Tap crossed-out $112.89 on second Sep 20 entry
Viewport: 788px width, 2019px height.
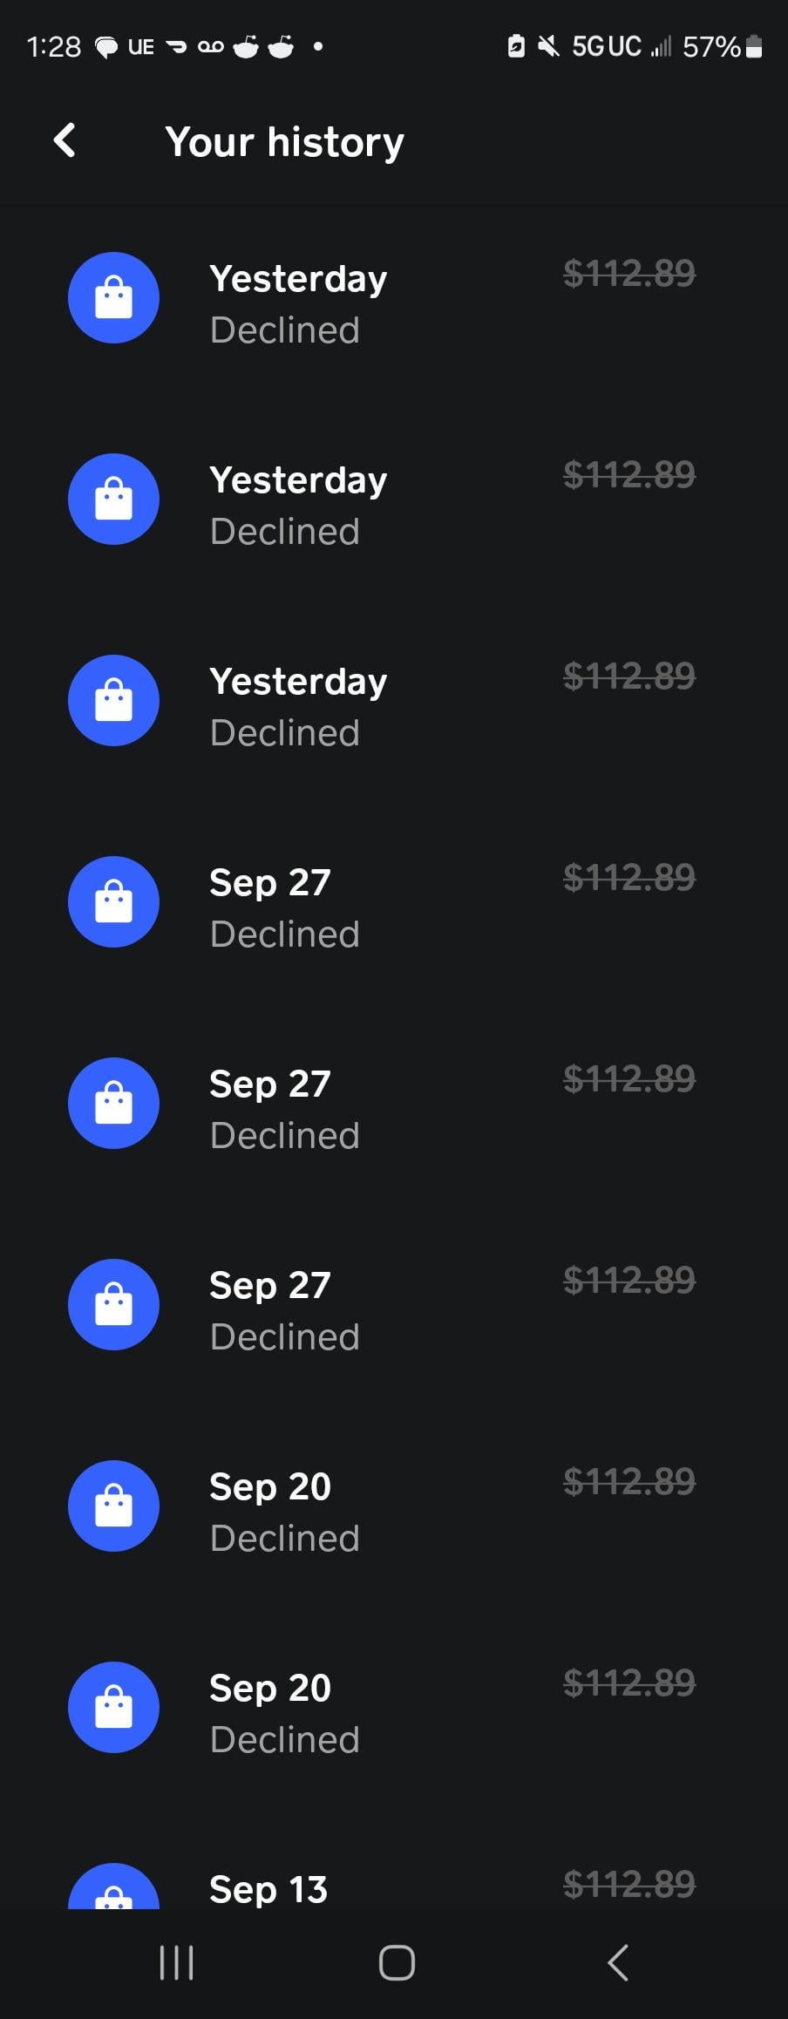pos(628,1683)
